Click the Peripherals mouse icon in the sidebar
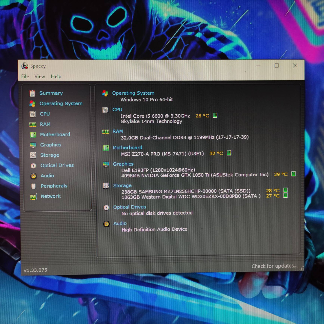 click(x=33, y=186)
